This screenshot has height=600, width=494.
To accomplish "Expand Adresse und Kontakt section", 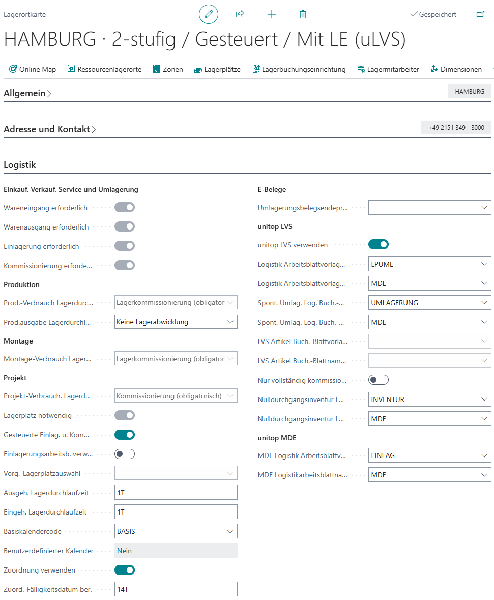I will [49, 129].
